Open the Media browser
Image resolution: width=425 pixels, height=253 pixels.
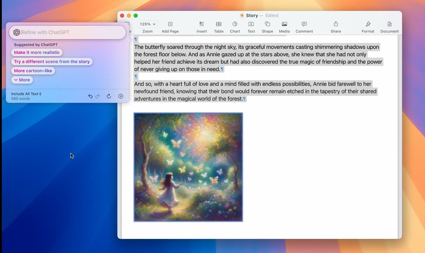pos(284,26)
